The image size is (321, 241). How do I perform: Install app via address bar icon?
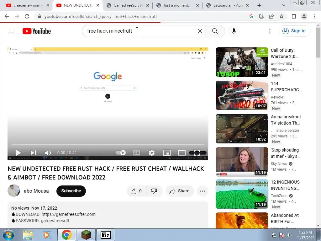tap(261, 16)
